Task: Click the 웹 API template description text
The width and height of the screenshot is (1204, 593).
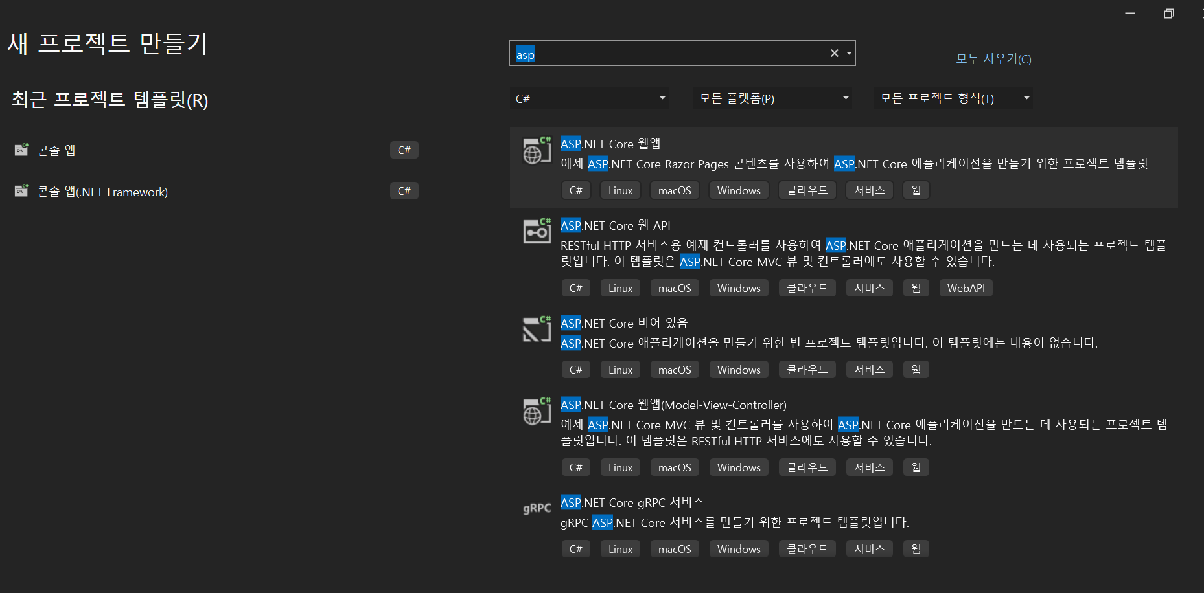Action: (864, 253)
